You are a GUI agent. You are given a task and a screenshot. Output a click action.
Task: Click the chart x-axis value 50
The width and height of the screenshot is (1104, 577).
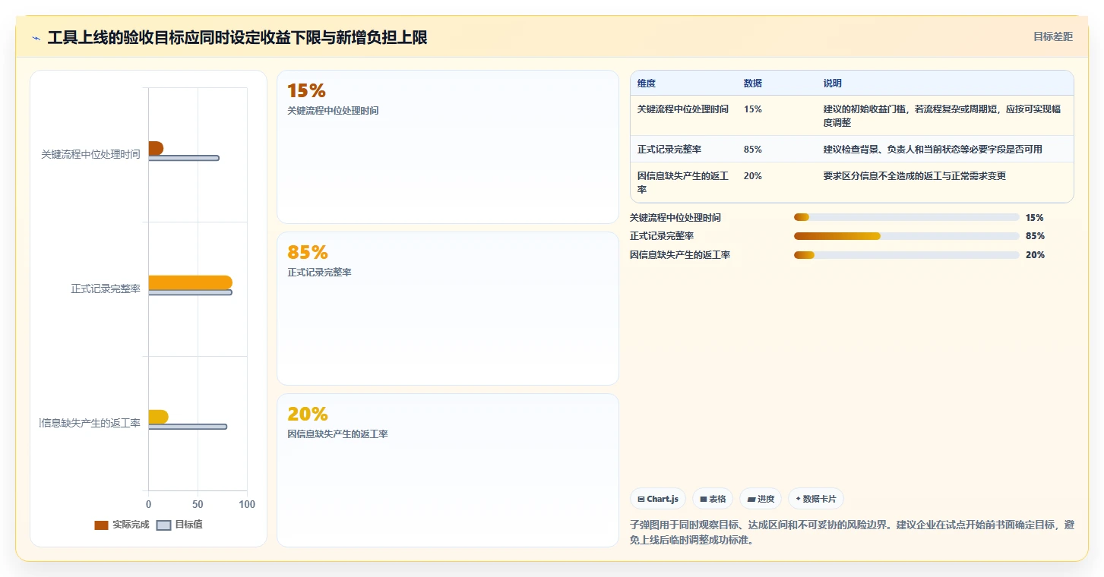tap(198, 504)
